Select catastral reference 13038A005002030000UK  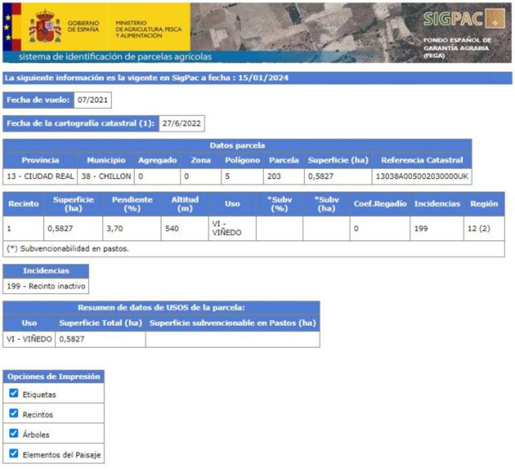[421, 176]
